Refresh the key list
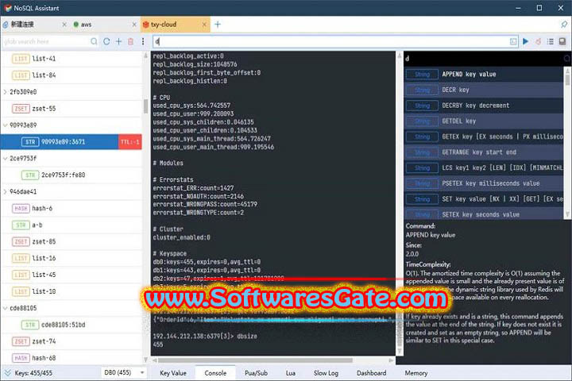Image resolution: width=572 pixels, height=381 pixels. pos(106,41)
